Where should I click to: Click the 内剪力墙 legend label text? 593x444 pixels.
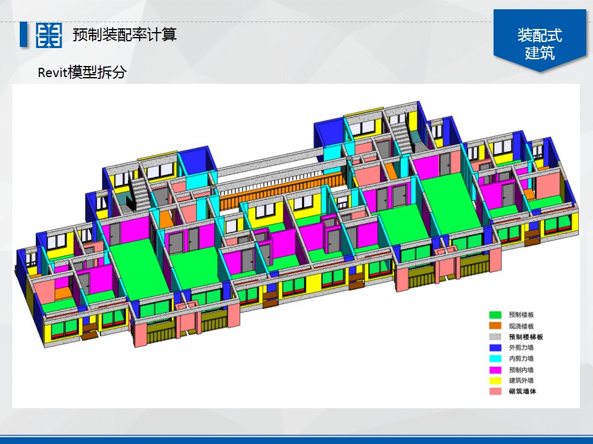coord(521,358)
